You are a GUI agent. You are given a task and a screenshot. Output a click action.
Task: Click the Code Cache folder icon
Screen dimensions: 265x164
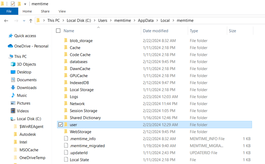(66, 55)
